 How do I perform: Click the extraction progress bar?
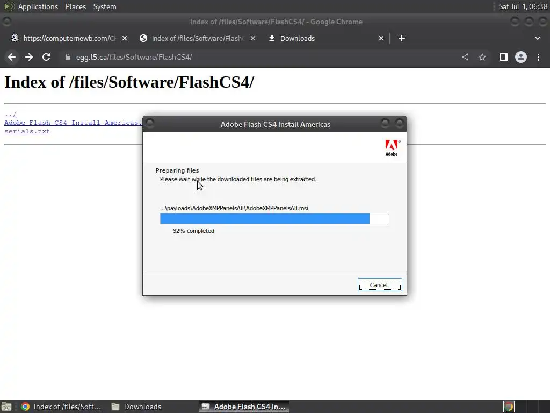point(274,218)
